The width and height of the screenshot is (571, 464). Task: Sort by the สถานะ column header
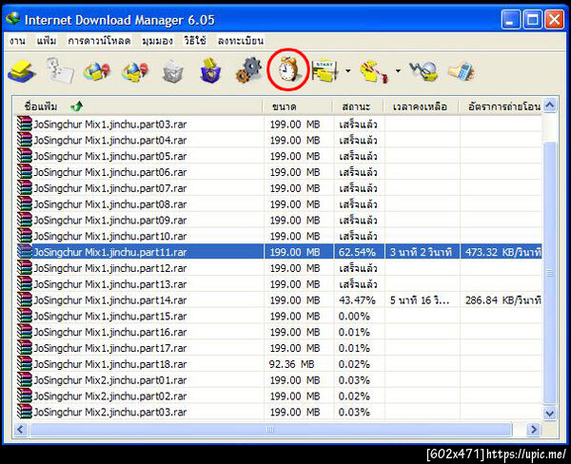(x=358, y=106)
